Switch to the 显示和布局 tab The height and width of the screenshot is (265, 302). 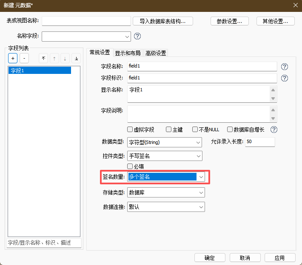128,53
